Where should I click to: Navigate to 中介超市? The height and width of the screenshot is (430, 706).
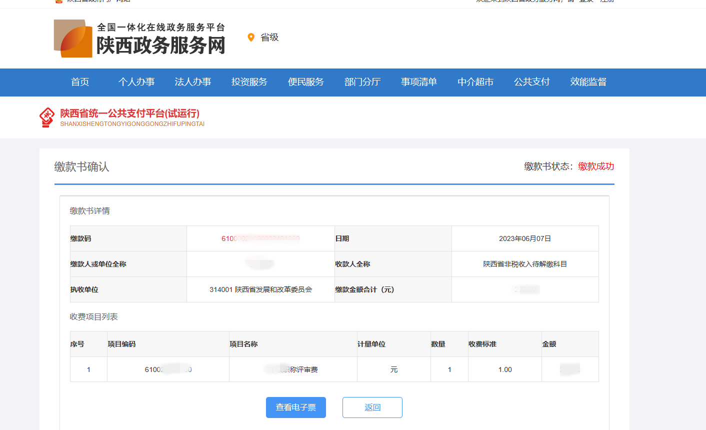coord(475,82)
